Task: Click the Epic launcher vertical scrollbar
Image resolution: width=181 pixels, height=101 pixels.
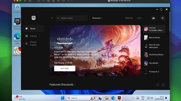Action: pyautogui.click(x=169, y=22)
